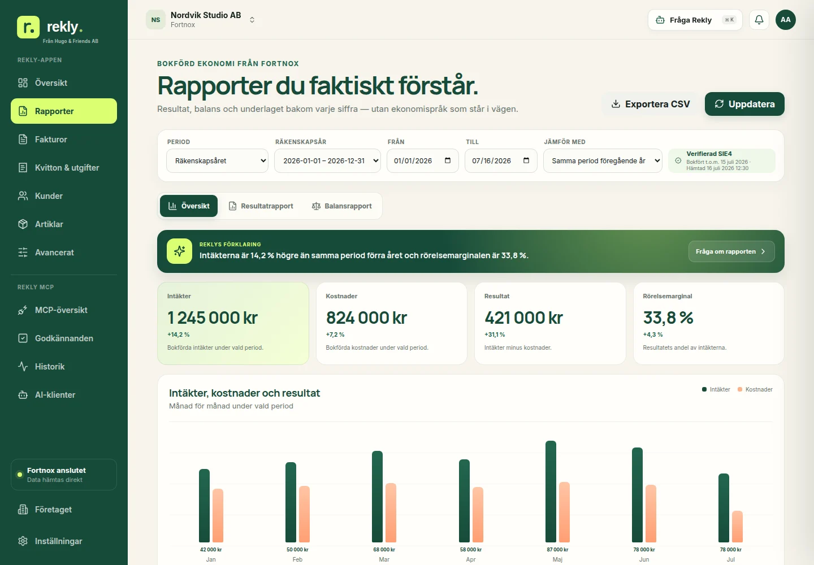Click the Avancerat sliders icon

[x=23, y=253]
